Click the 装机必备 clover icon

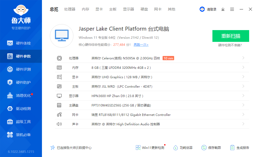[x=10, y=135]
